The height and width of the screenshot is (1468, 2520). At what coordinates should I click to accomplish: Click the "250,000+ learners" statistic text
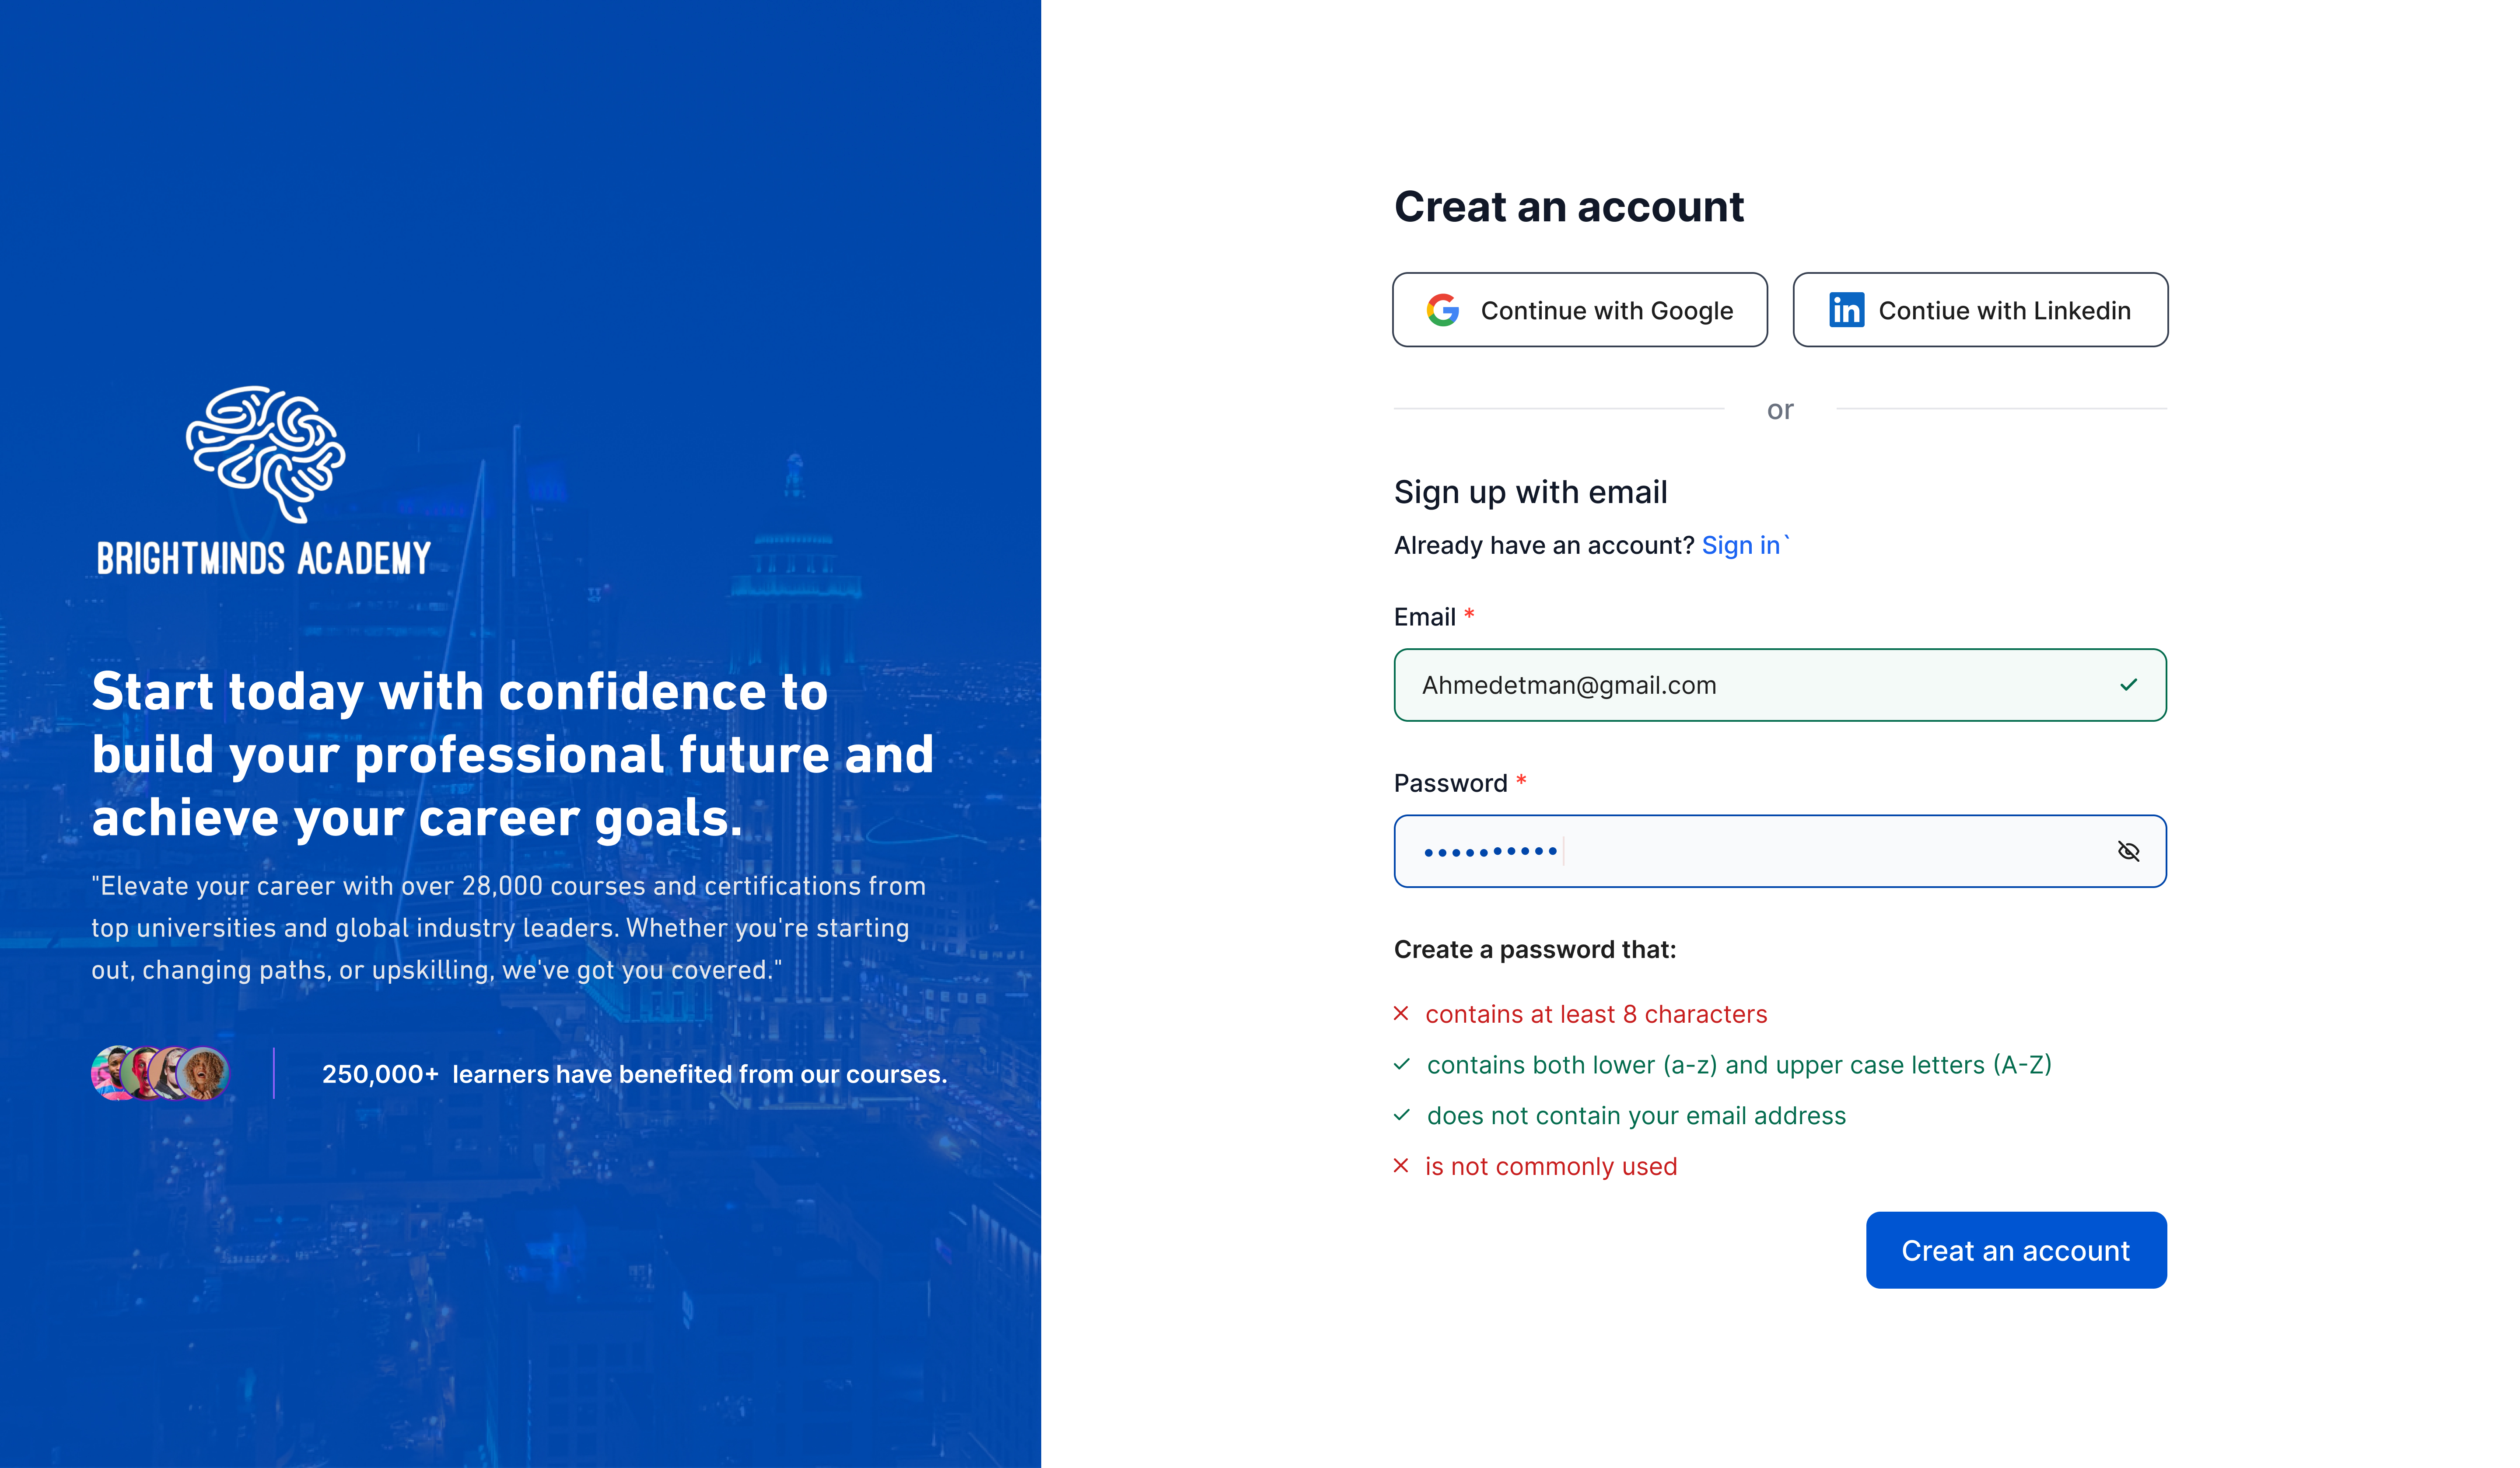[634, 1074]
